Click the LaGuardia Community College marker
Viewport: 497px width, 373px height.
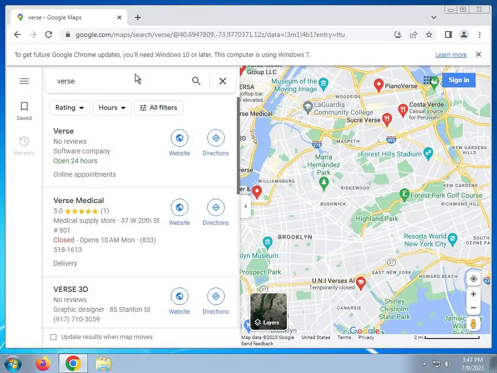[x=307, y=108]
